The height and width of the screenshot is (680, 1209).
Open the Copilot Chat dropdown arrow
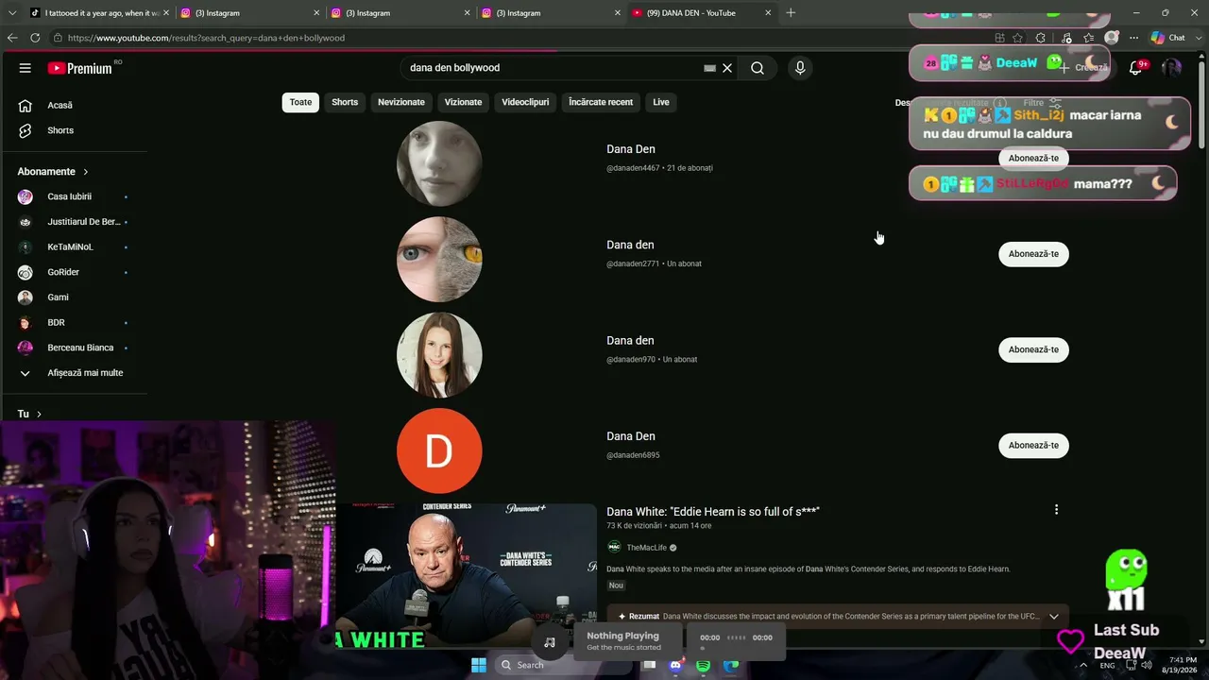[x=1197, y=38]
